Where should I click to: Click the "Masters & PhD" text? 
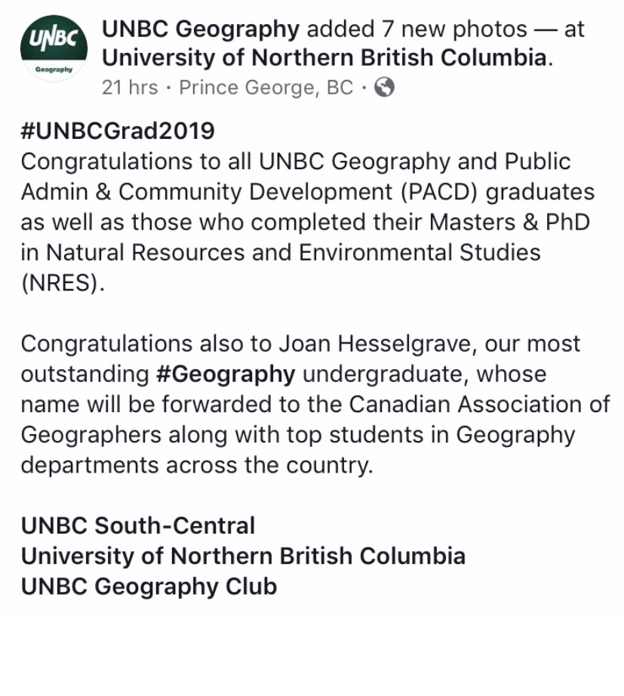point(509,223)
